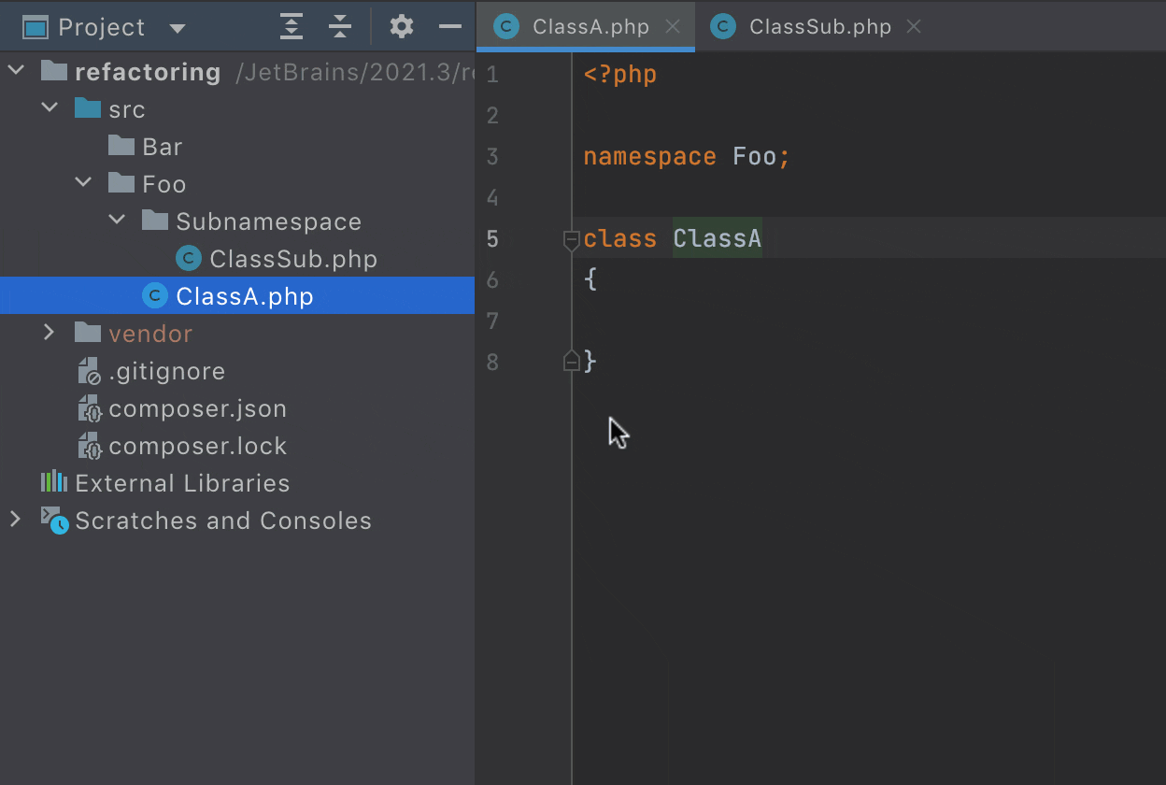Image resolution: width=1166 pixels, height=785 pixels.
Task: Collapse all nodes in the Project tree
Action: pos(340,26)
